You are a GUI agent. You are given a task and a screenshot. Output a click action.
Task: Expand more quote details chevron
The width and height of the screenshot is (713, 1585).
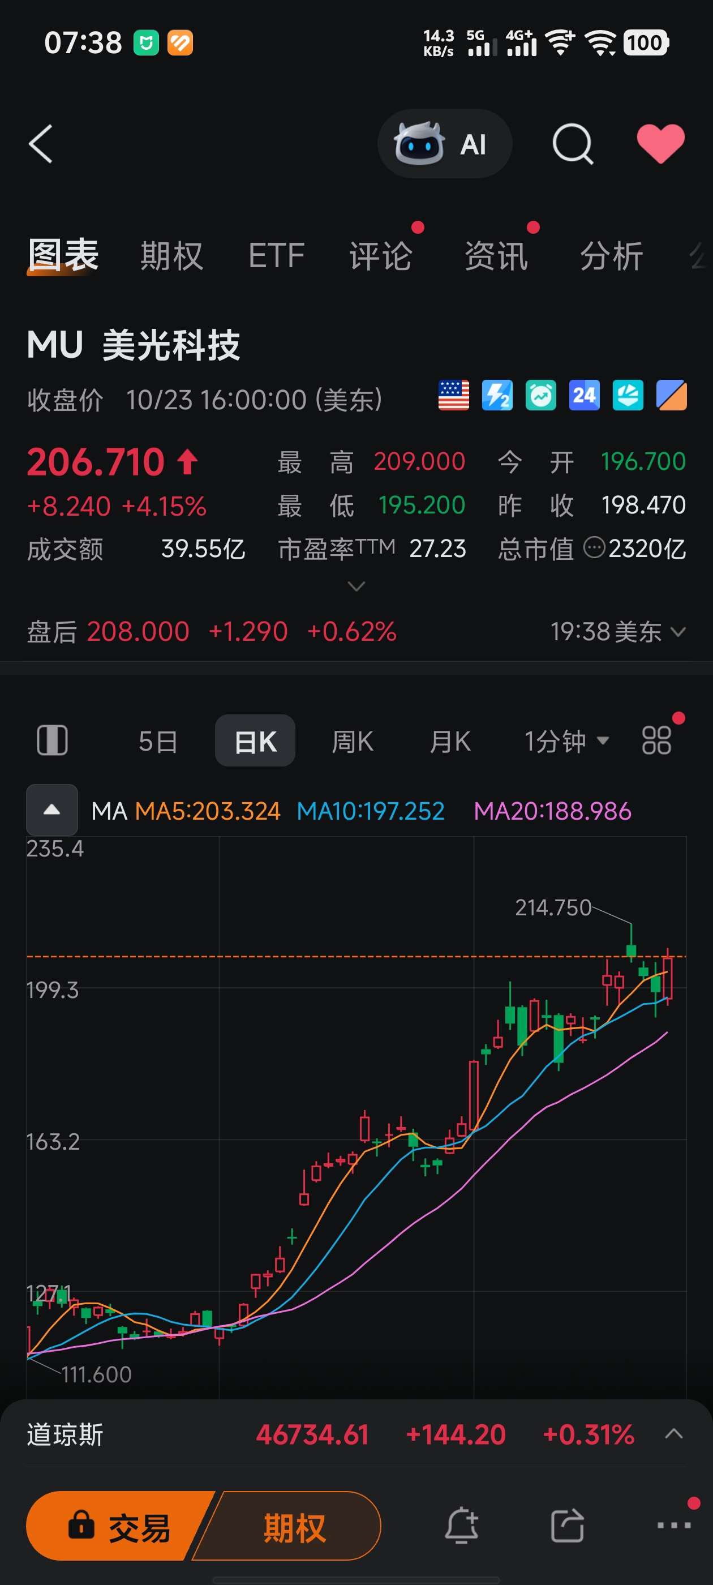point(356,586)
